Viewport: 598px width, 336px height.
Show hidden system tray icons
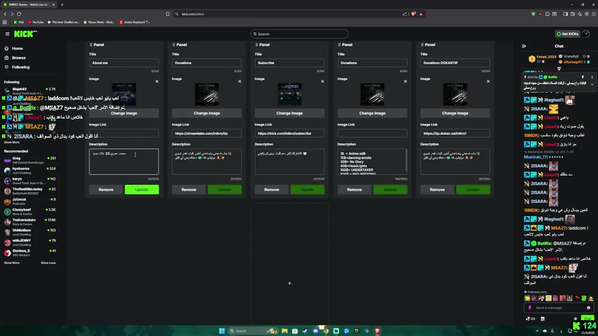(x=536, y=331)
